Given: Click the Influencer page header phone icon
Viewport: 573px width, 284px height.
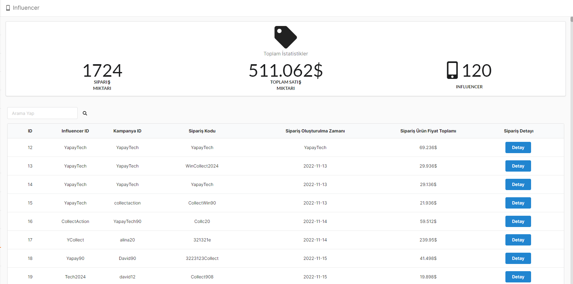Looking at the screenshot, I should pyautogui.click(x=8, y=8).
